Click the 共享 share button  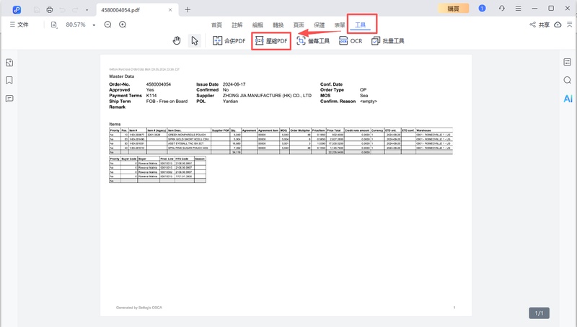pyautogui.click(x=539, y=24)
